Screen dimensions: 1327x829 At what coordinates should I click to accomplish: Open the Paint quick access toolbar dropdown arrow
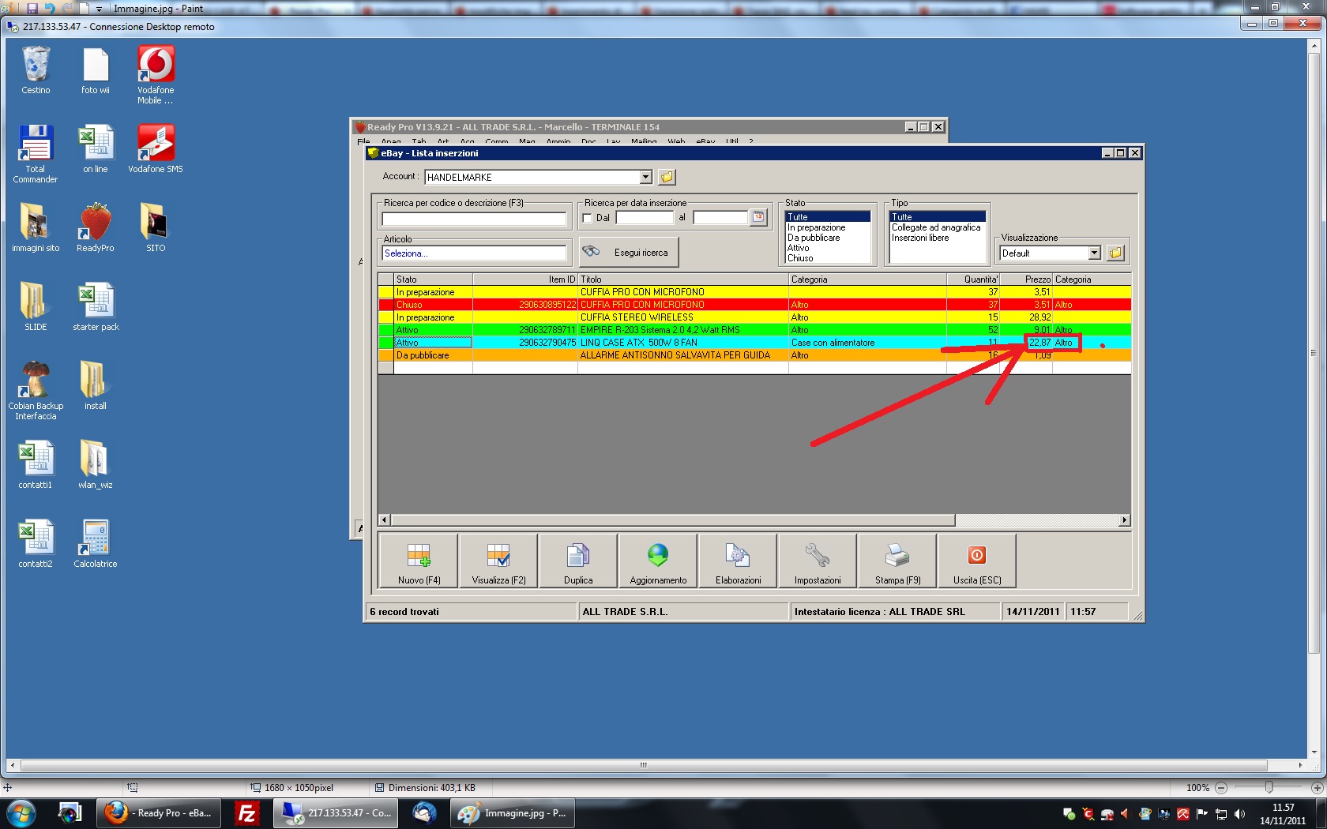tap(99, 9)
